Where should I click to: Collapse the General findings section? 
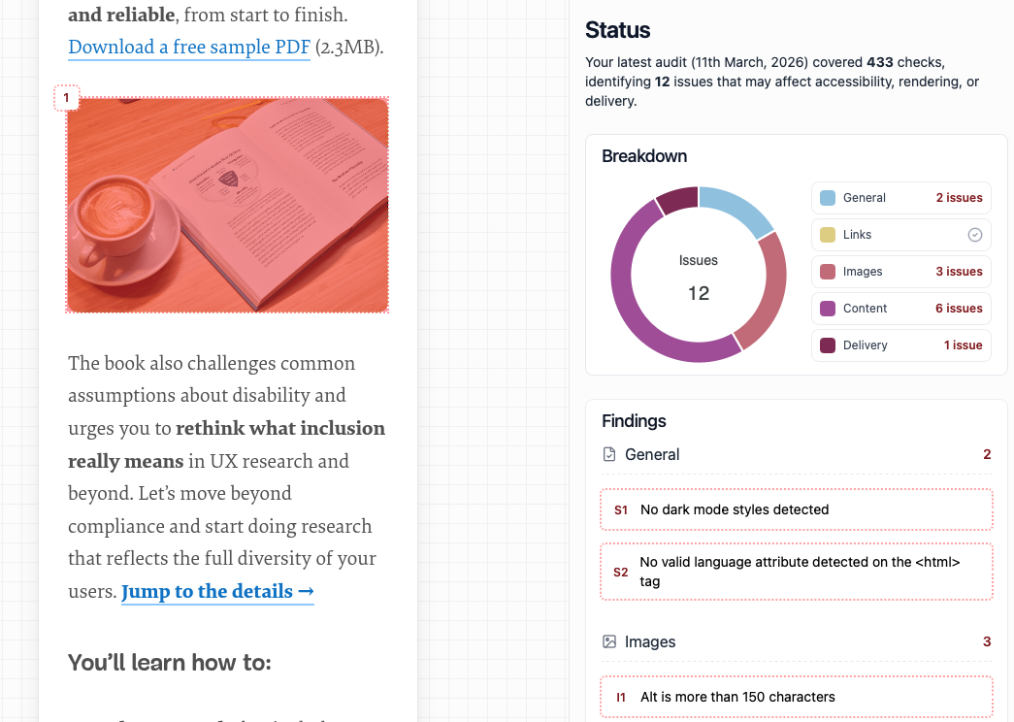[654, 453]
